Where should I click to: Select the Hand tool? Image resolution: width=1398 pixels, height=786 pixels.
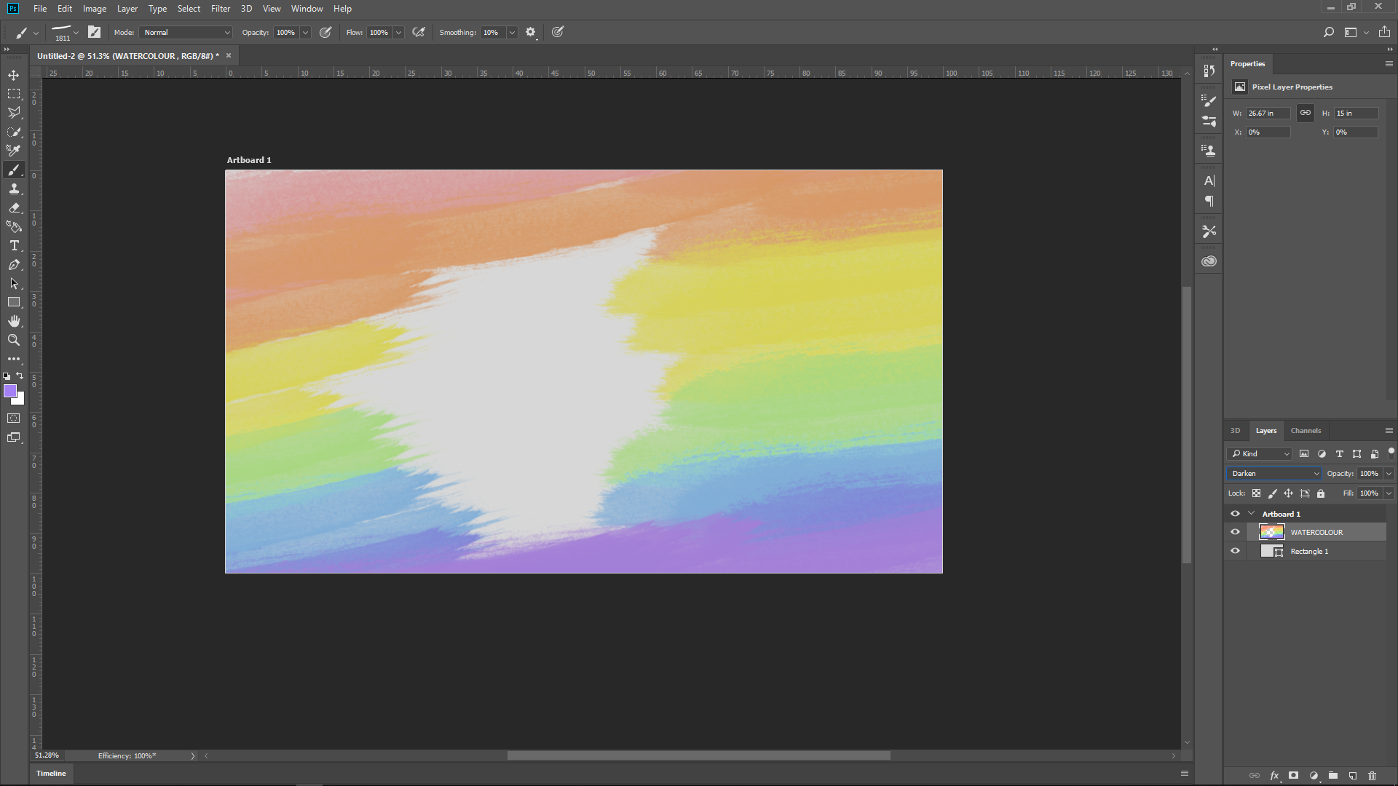(14, 321)
